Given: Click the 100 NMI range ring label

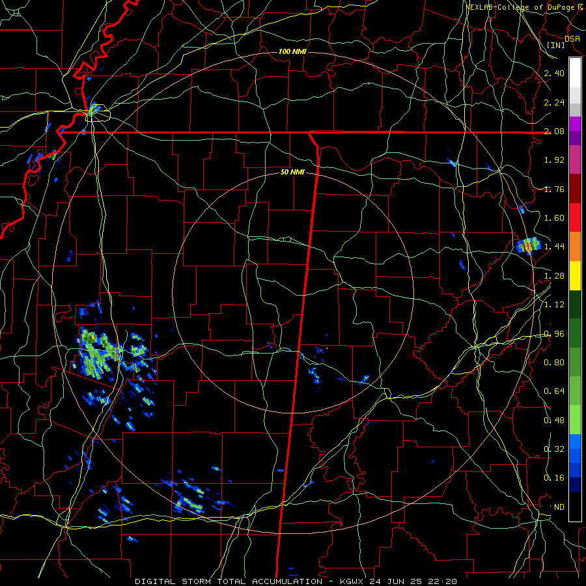Looking at the screenshot, I should (x=292, y=51).
